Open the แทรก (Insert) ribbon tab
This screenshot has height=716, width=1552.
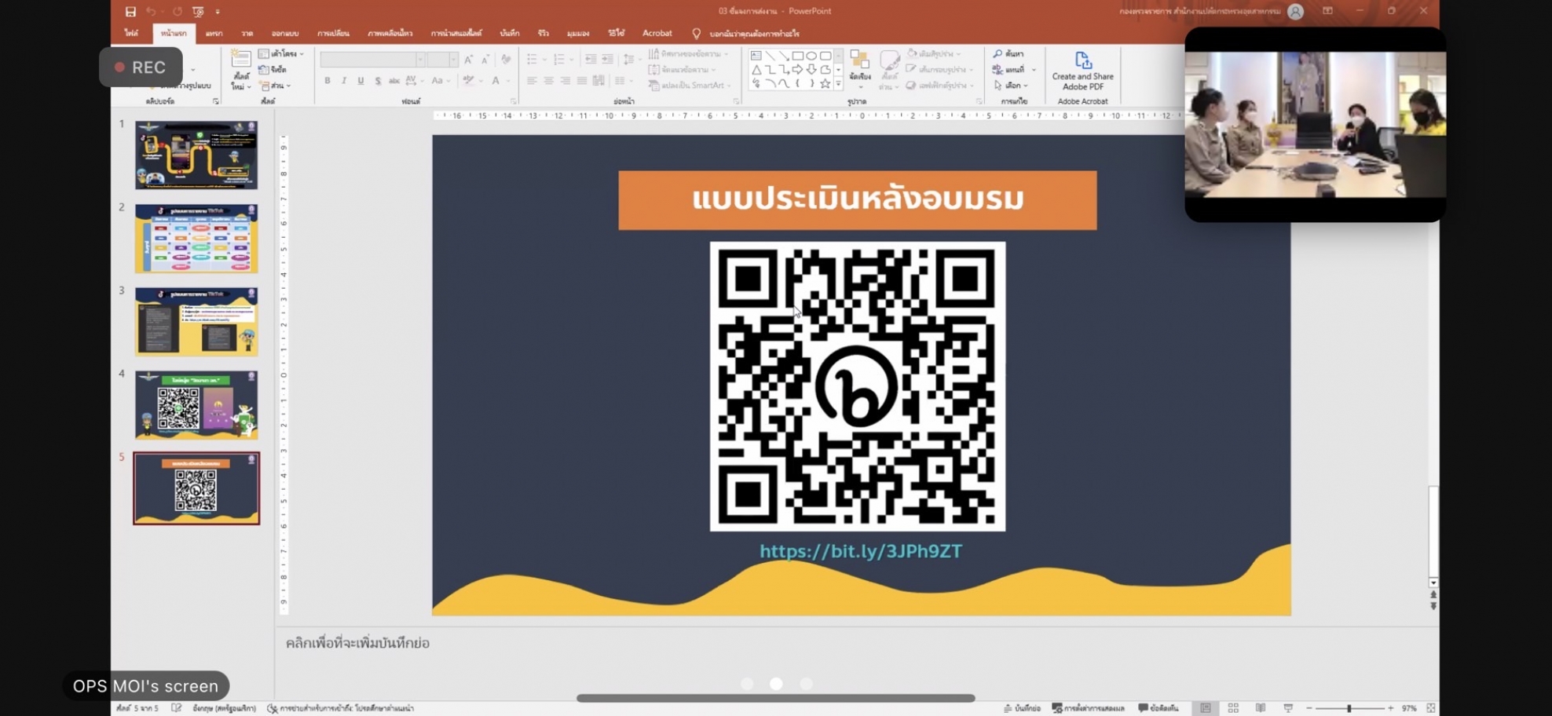pyautogui.click(x=214, y=33)
